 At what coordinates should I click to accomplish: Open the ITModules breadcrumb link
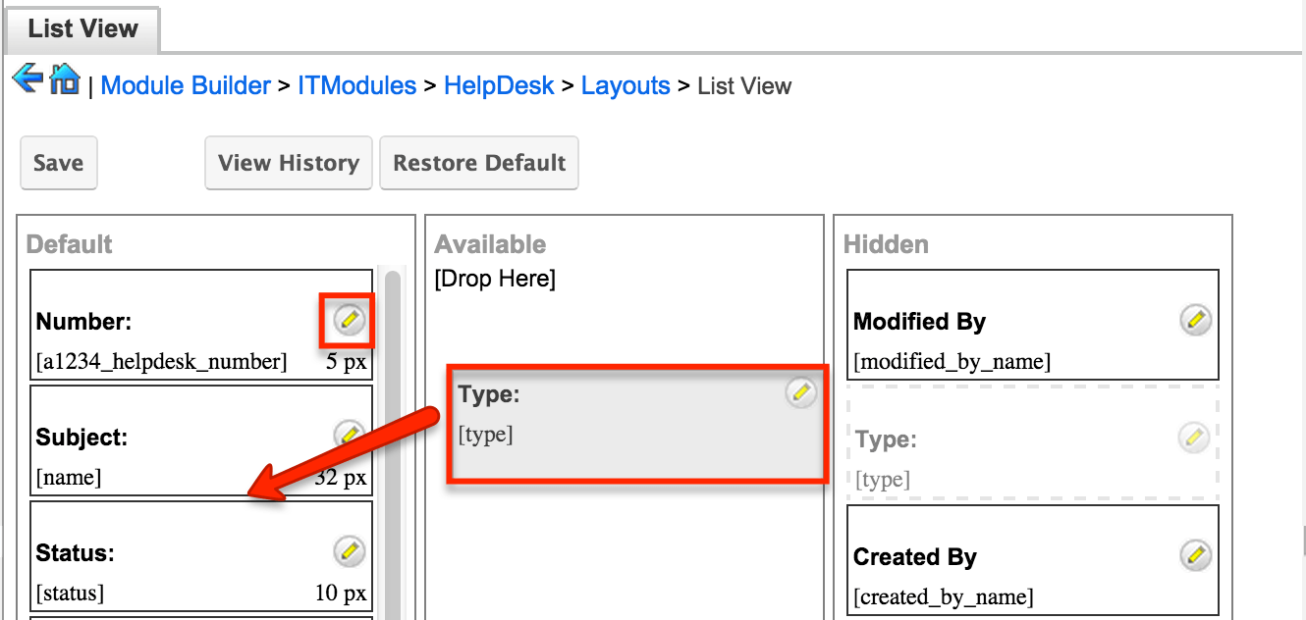[356, 85]
